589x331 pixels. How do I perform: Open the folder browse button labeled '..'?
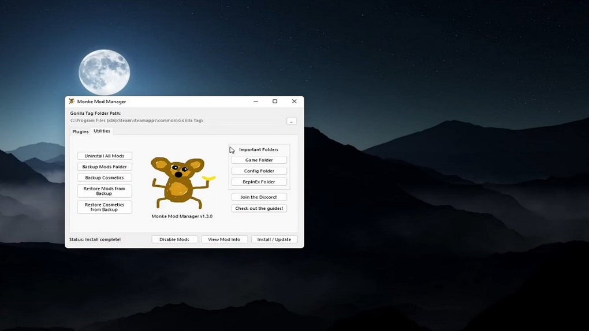click(x=292, y=121)
